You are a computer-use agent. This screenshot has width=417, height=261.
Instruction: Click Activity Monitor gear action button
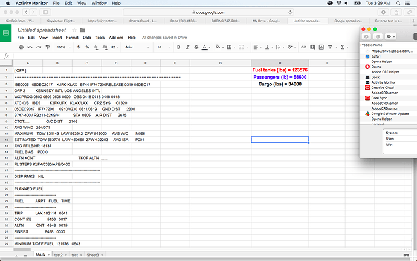[390, 36]
